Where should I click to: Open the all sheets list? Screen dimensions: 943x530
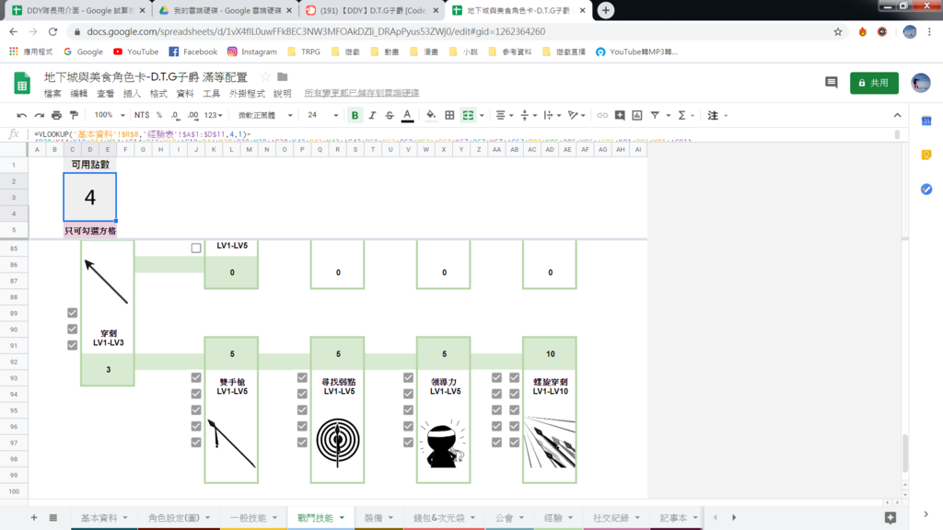[52, 517]
